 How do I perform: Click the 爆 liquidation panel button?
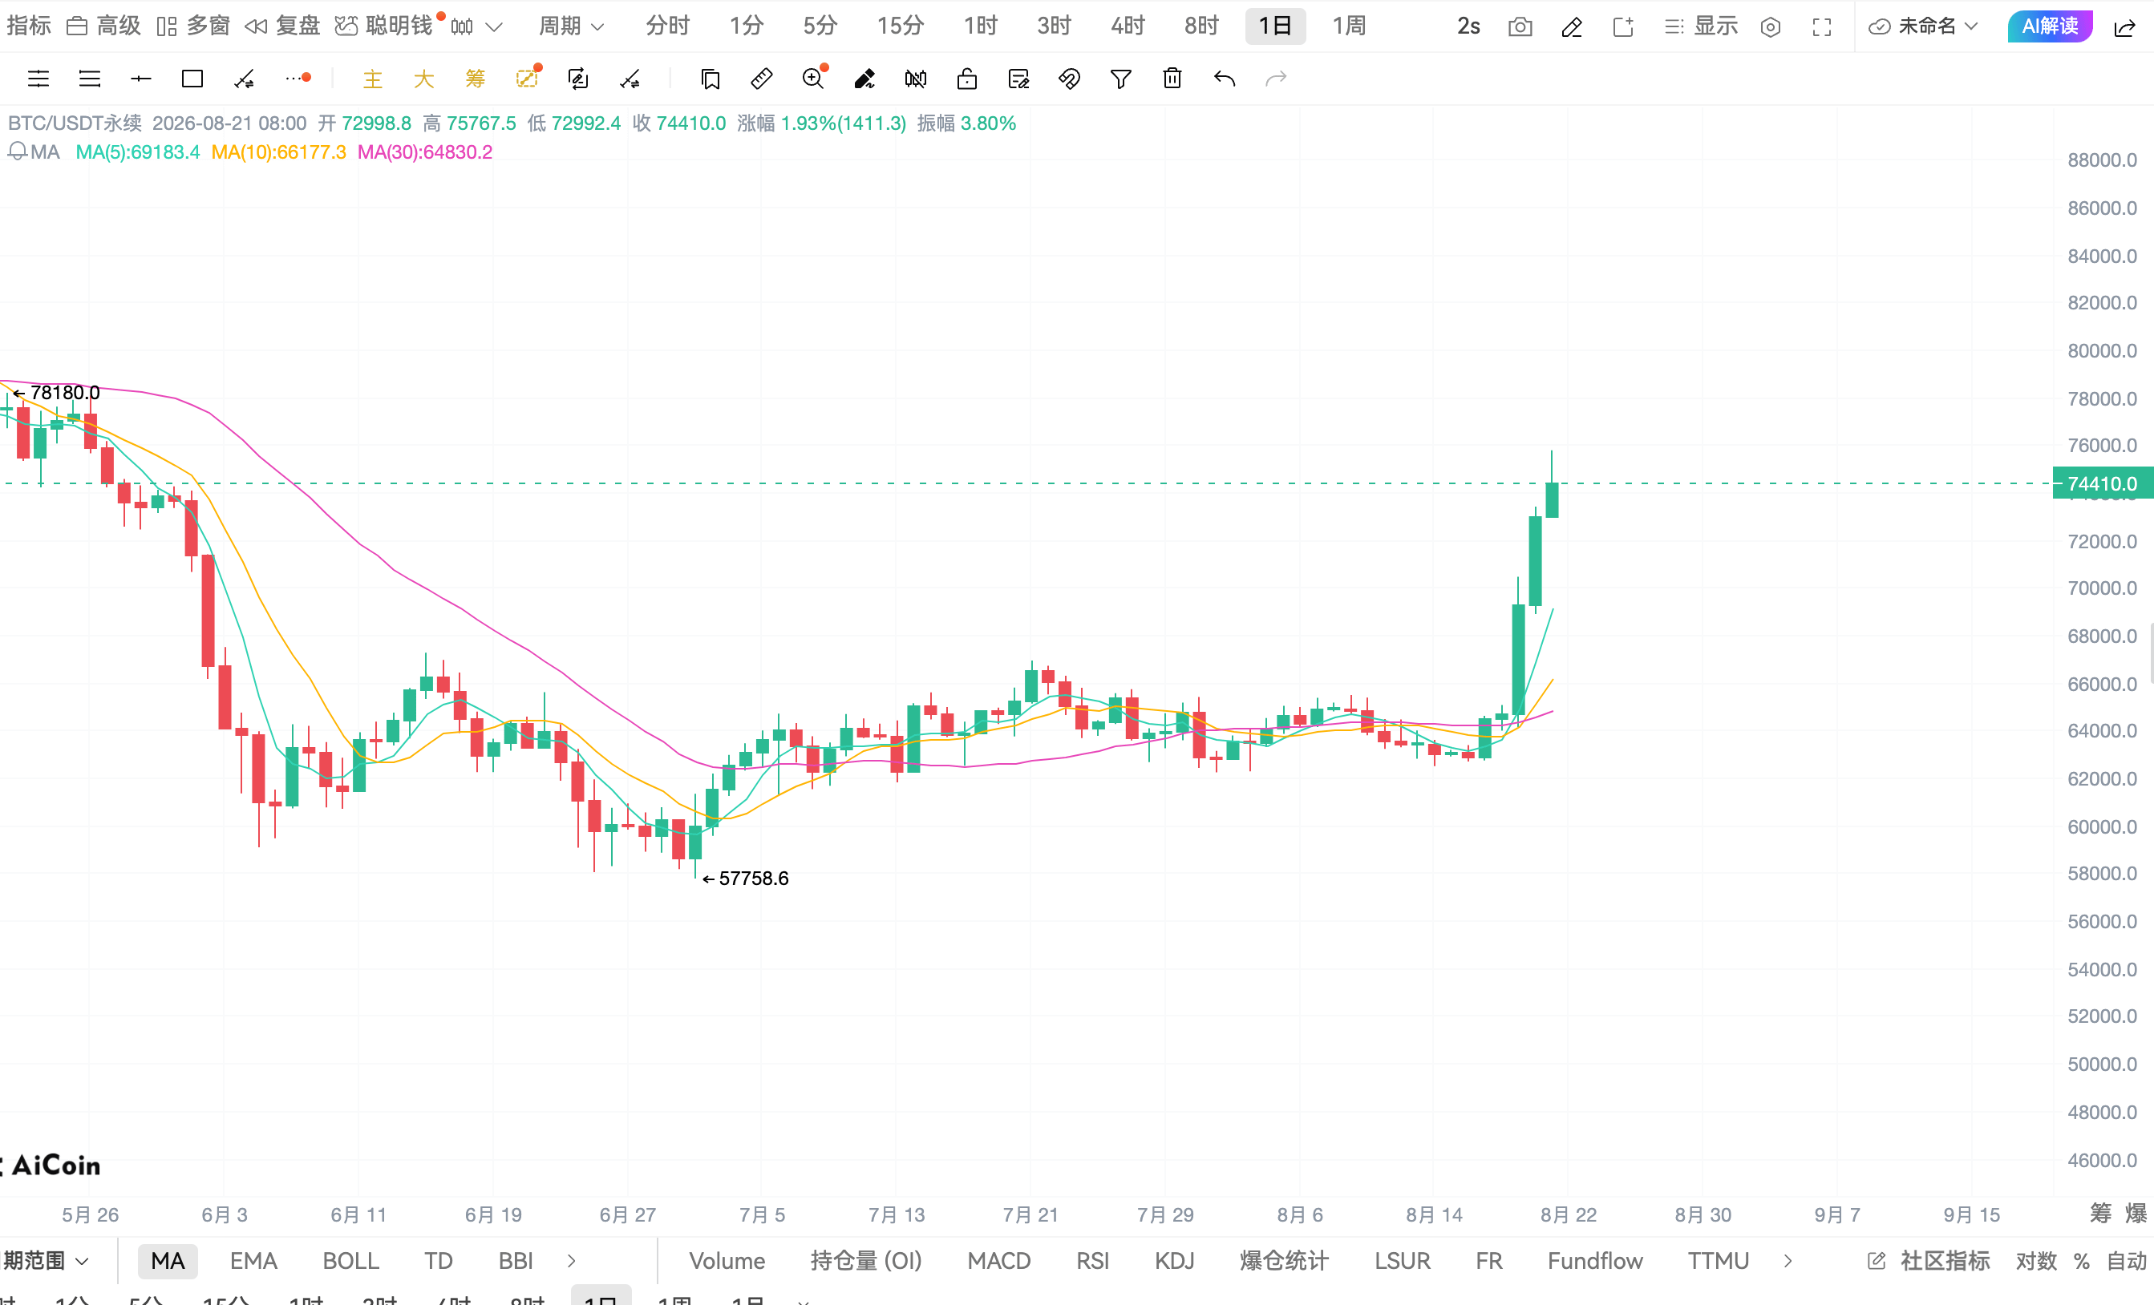pos(2136,1214)
